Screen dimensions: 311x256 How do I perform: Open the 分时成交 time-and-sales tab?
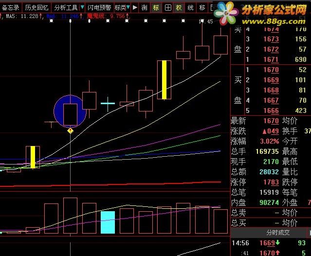coord(278,233)
